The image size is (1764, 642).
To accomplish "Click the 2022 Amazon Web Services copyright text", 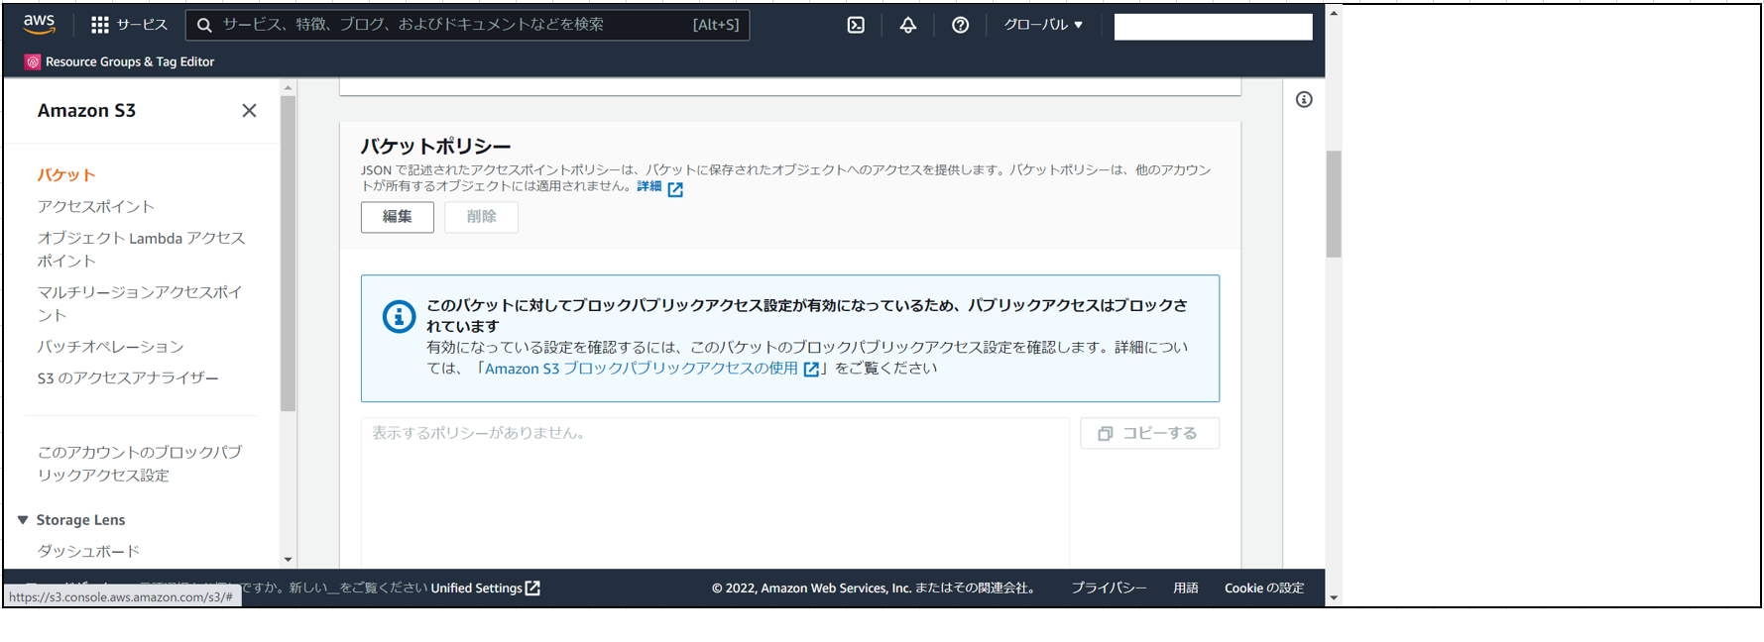I will tap(874, 588).
